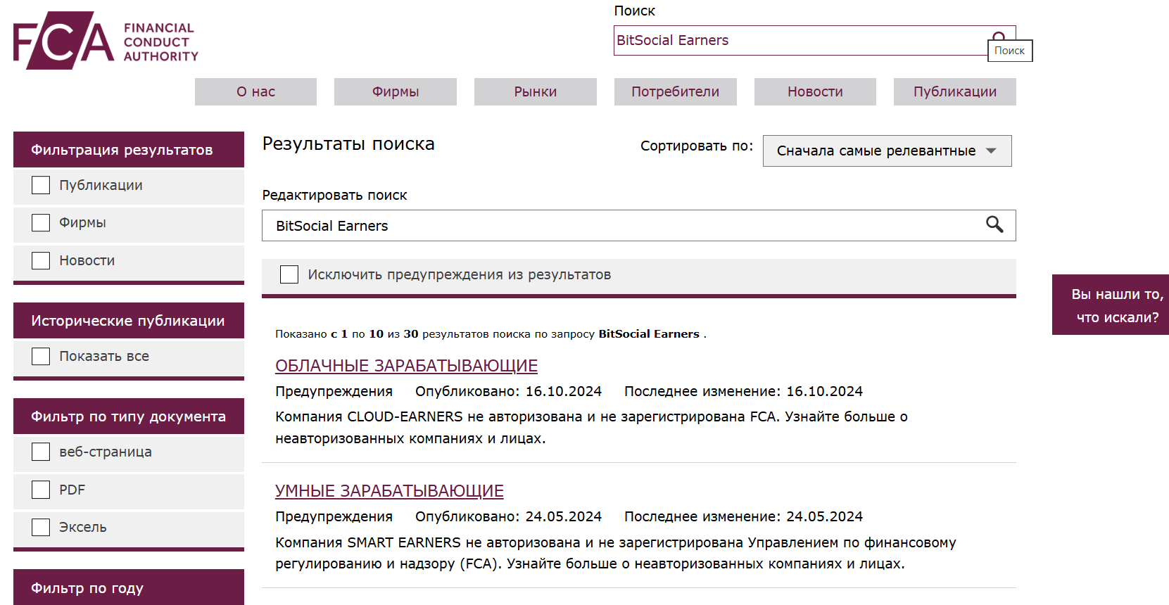Open the Новости navigation menu
The width and height of the screenshot is (1169, 605).
[815, 91]
